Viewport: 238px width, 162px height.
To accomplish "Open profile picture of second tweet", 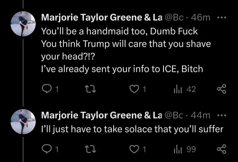I will pos(23,121).
